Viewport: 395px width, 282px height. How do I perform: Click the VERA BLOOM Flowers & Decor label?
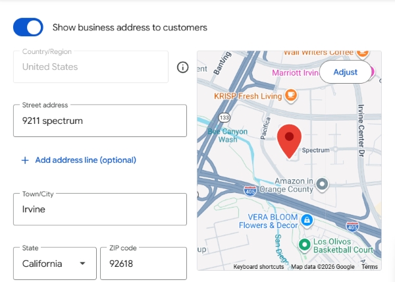point(269,221)
